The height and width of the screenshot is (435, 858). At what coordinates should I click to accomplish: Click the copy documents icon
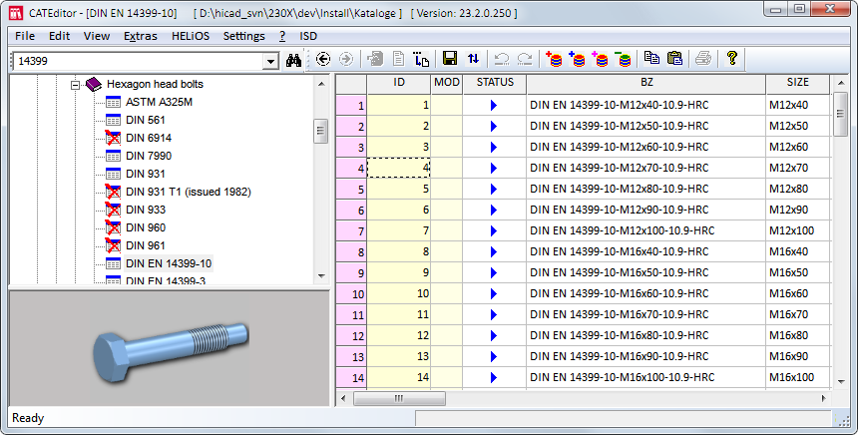point(651,58)
